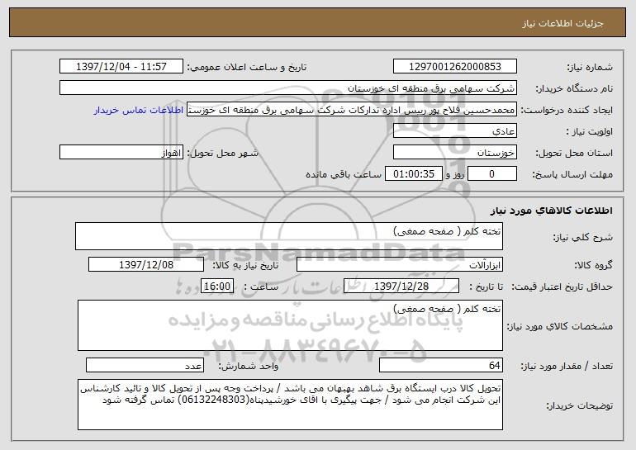Click the need date field 1397/12/08
Screen dimensions: 636x450
[146, 265]
